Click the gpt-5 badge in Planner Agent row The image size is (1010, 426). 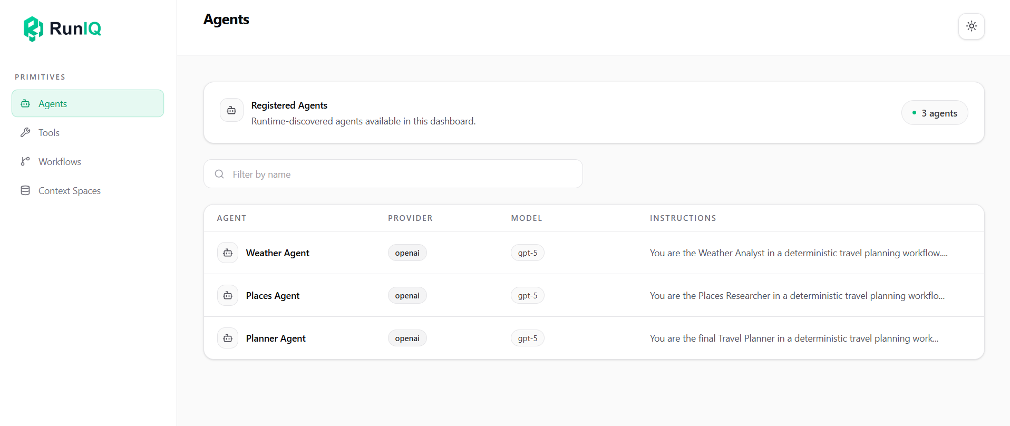tap(527, 338)
